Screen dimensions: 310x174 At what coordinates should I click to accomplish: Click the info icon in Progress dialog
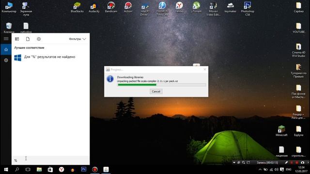(x=110, y=79)
